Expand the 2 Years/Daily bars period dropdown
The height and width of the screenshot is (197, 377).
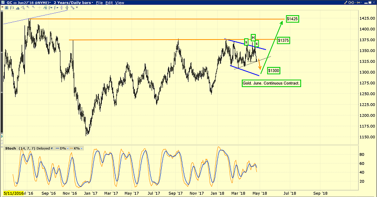coord(74,3)
